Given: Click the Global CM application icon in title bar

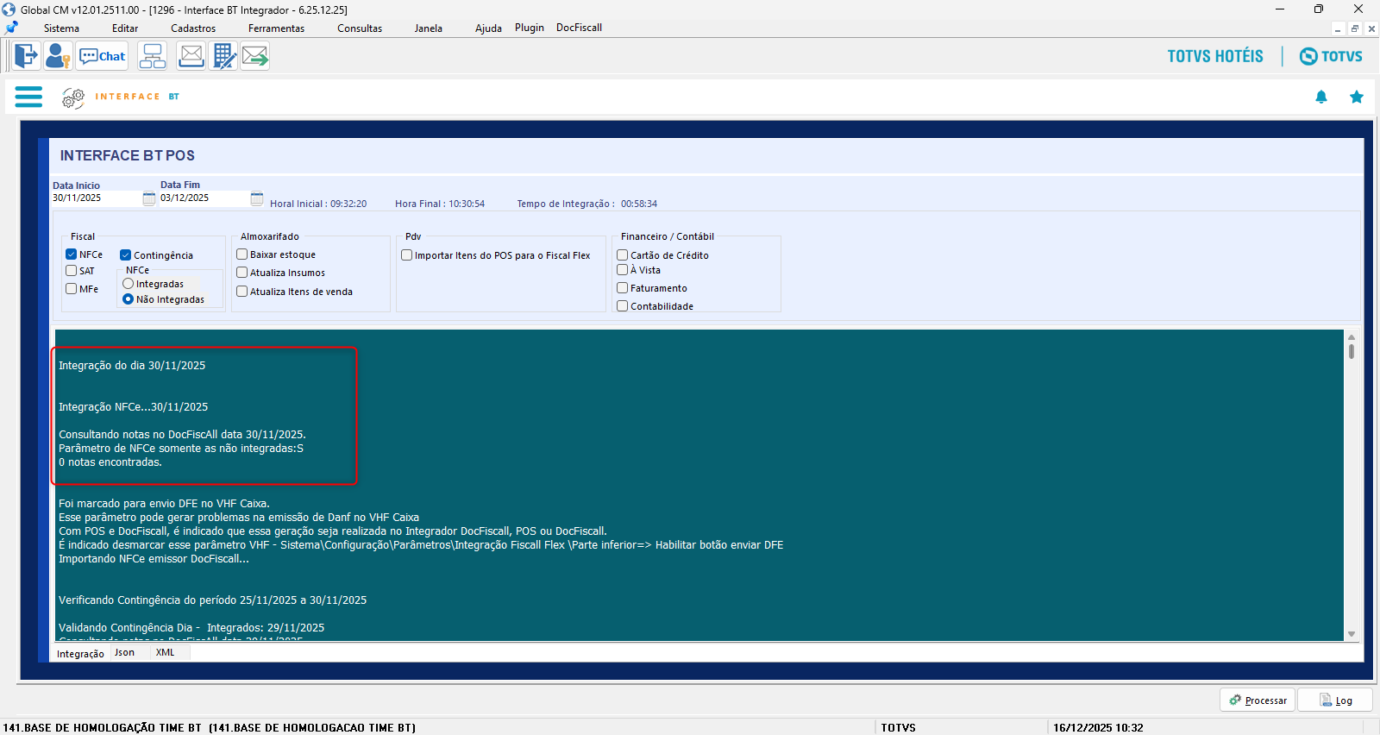Looking at the screenshot, I should (x=9, y=9).
